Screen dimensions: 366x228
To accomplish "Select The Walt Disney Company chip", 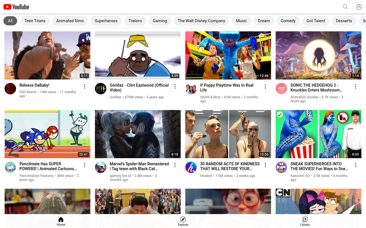I will point(202,21).
